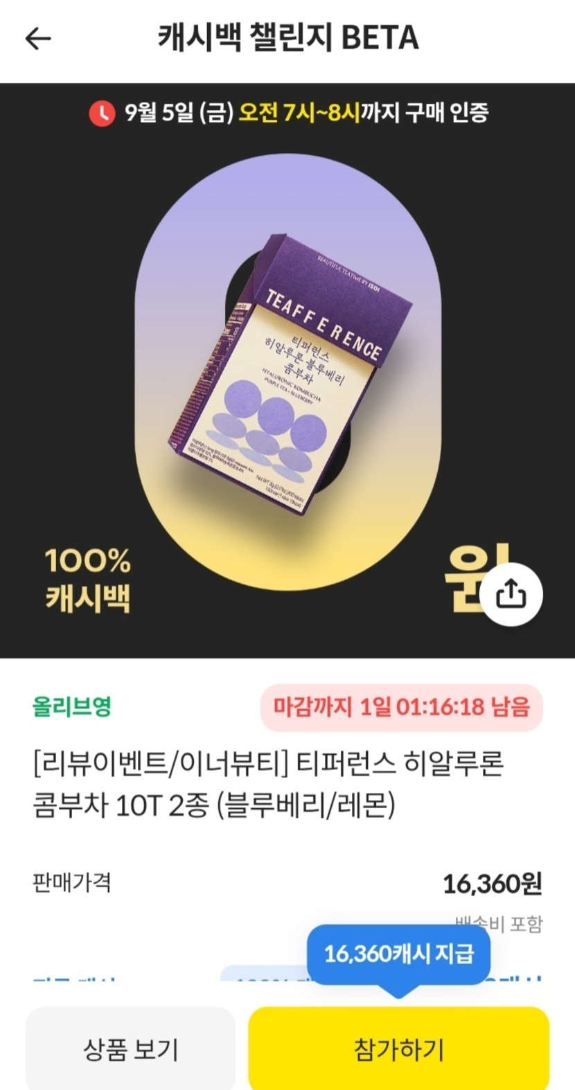This screenshot has height=1090, width=575.
Task: Tap the 배송비 포함 note
Action: [x=499, y=924]
